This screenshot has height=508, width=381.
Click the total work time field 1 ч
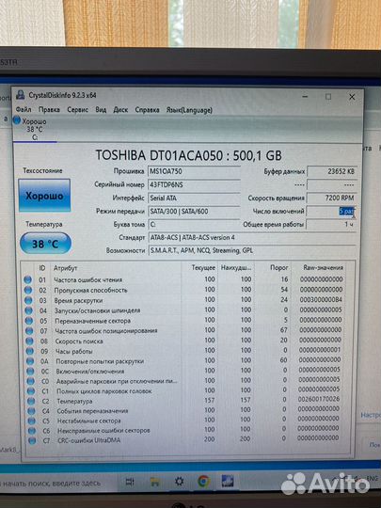pyautogui.click(x=332, y=224)
